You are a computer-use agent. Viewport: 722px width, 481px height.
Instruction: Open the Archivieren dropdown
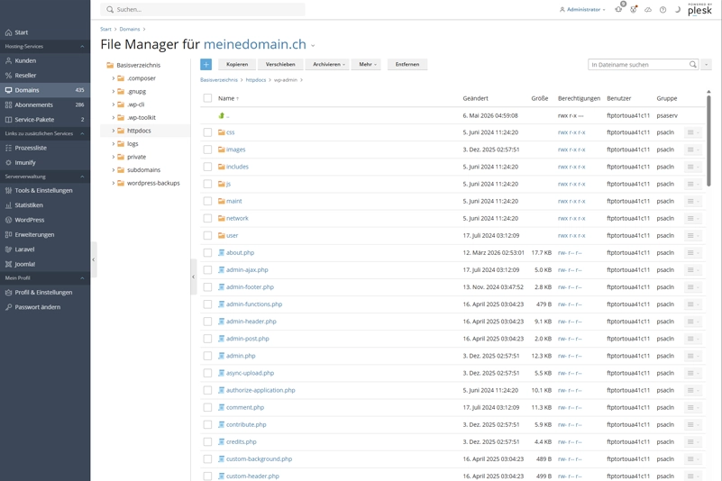[328, 65]
